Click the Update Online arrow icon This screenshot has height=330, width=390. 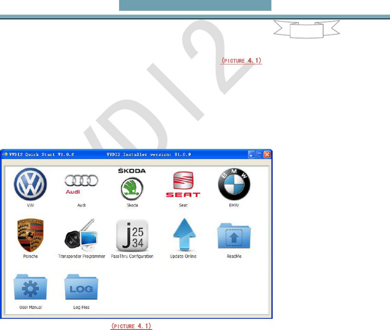[x=184, y=234]
